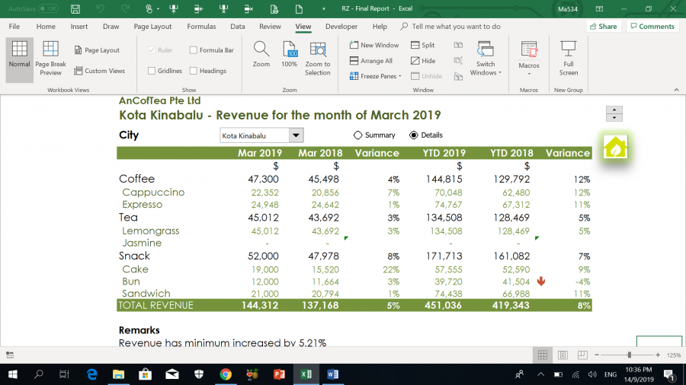686x385 pixels.
Task: Switch to the Data ribbon tab
Action: [238, 27]
